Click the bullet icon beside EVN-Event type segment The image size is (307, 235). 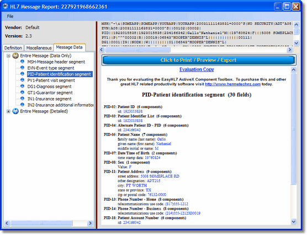pyautogui.click(x=22, y=68)
